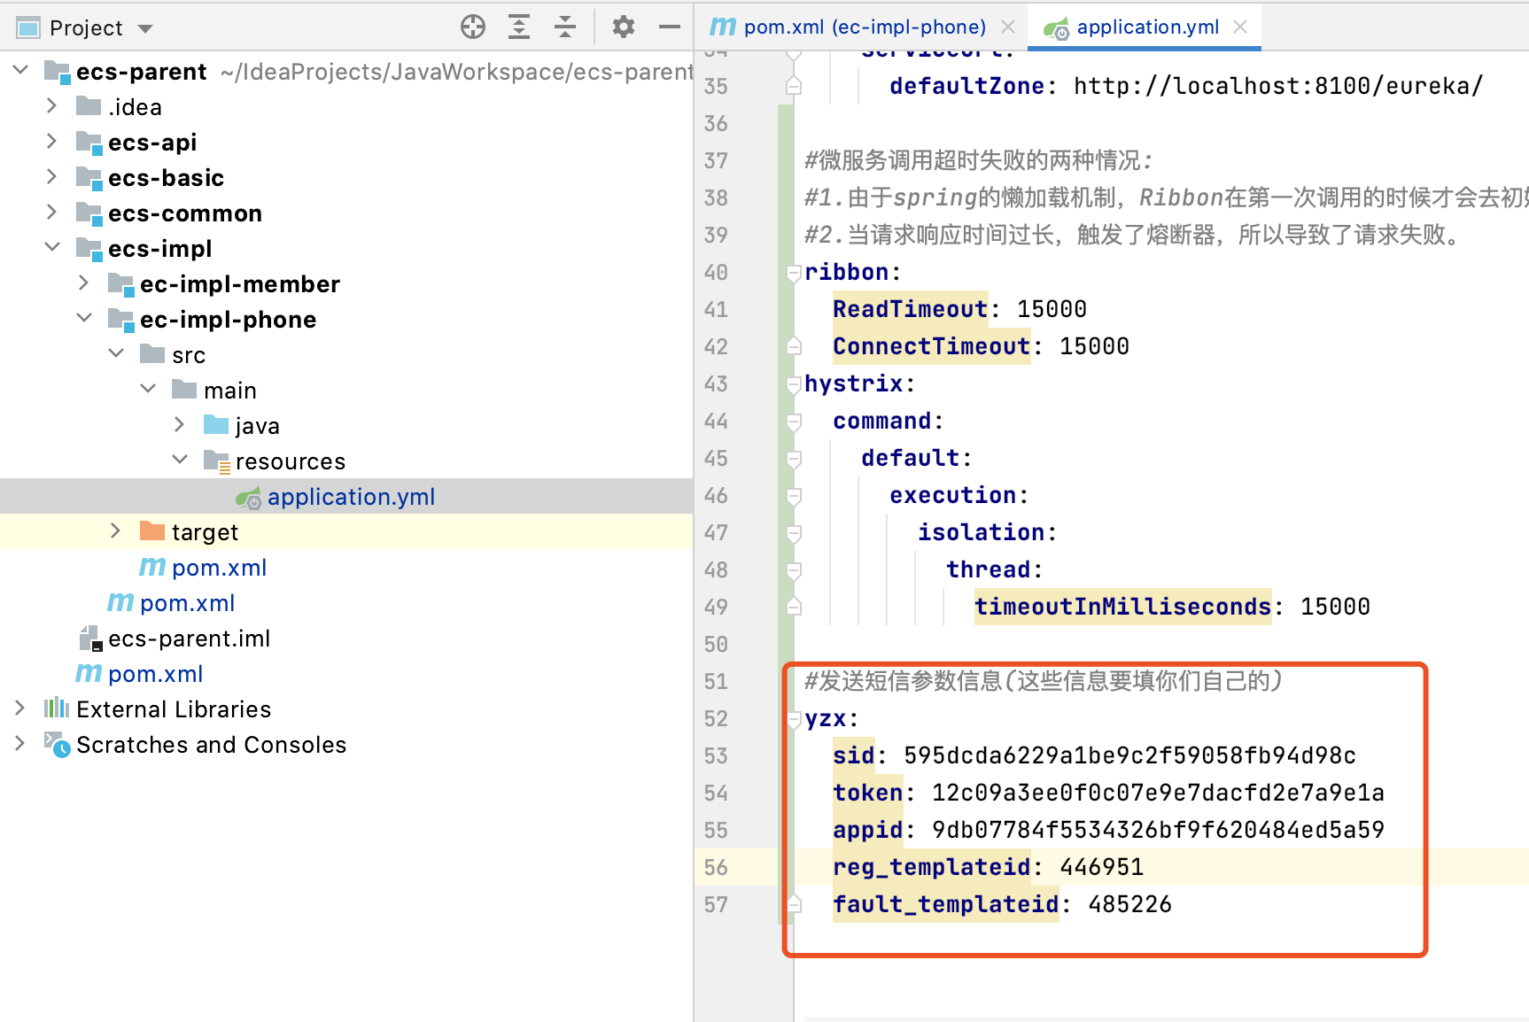Expand the ec-impl-member module
This screenshot has height=1022, width=1529.
tap(84, 283)
